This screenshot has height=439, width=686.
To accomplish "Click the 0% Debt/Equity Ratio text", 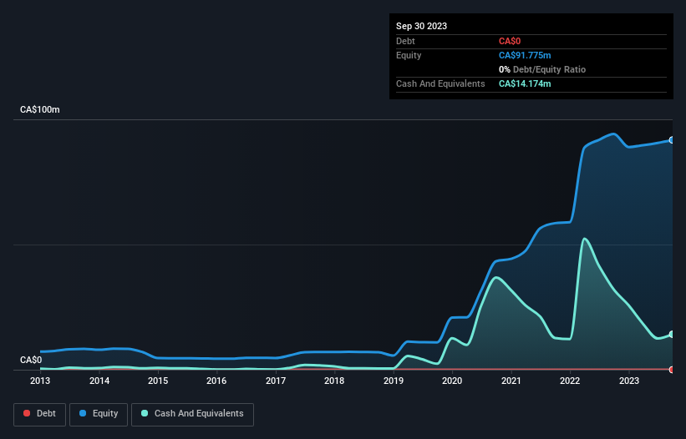I will click(x=542, y=69).
